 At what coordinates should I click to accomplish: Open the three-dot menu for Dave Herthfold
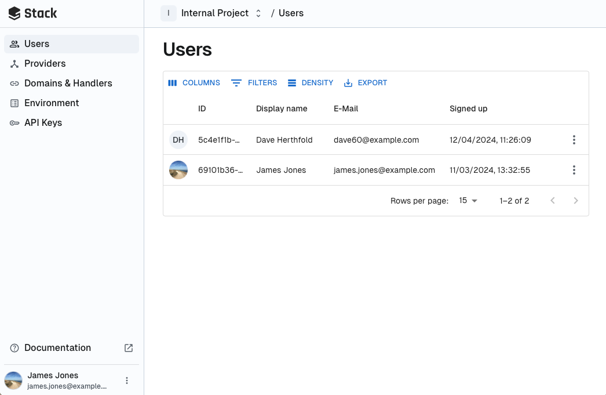[x=574, y=140]
